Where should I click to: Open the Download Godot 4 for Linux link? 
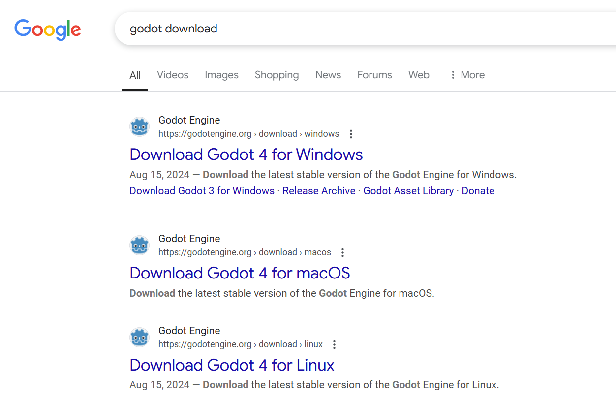click(232, 365)
